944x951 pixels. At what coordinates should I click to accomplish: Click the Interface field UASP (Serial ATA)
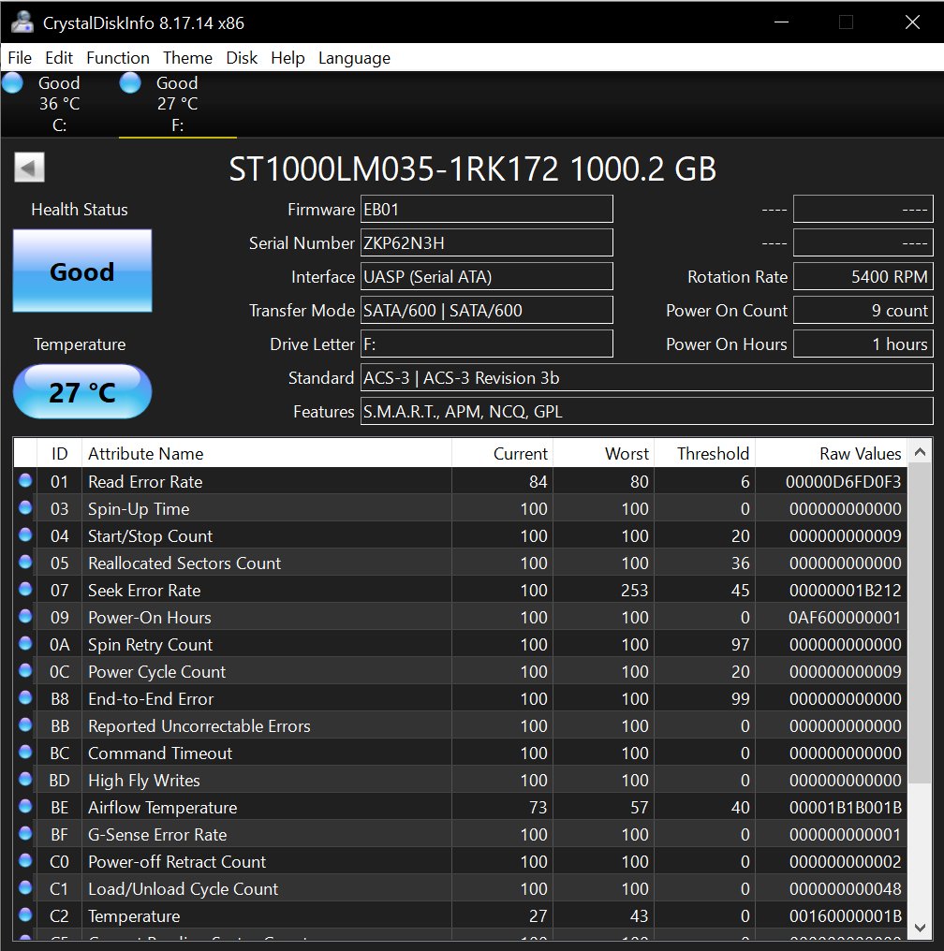point(487,276)
